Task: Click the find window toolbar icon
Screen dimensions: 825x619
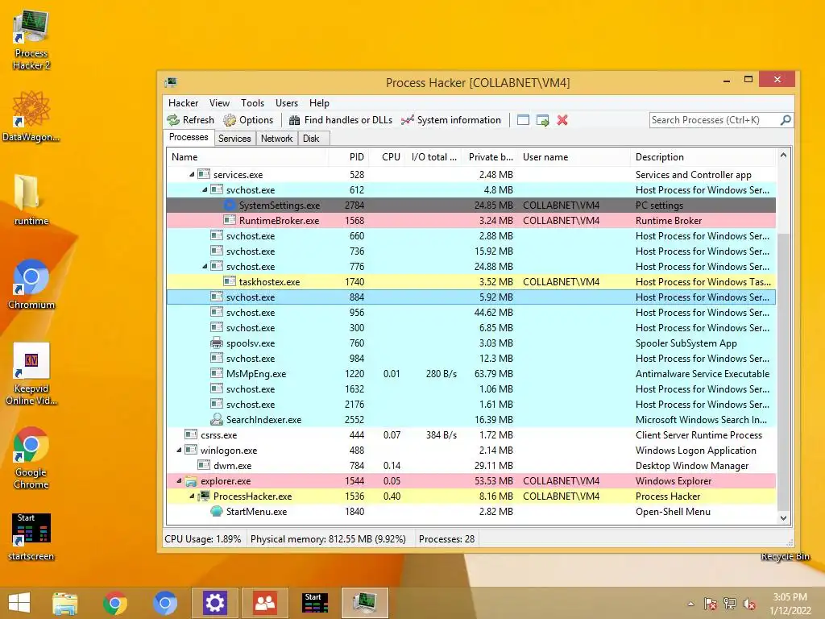Action: point(523,120)
